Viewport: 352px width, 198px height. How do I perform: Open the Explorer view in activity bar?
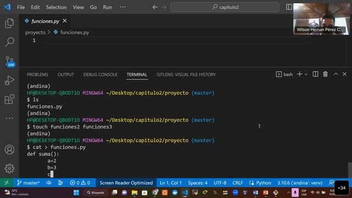click(9, 23)
